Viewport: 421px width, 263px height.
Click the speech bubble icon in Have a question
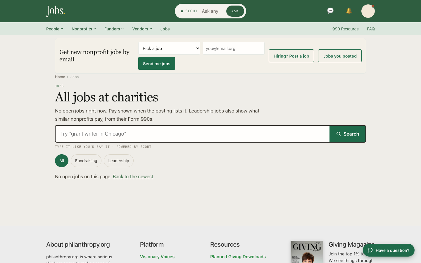pyautogui.click(x=370, y=250)
